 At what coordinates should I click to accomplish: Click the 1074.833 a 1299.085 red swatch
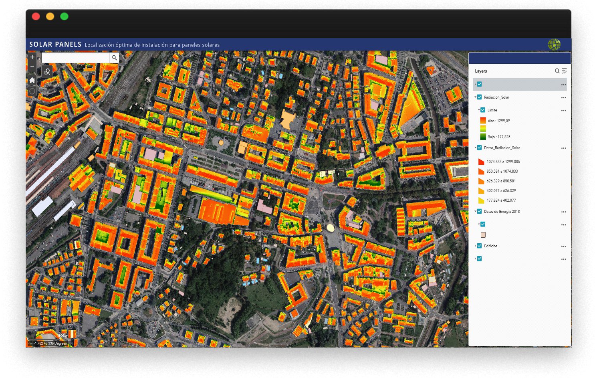click(x=481, y=162)
